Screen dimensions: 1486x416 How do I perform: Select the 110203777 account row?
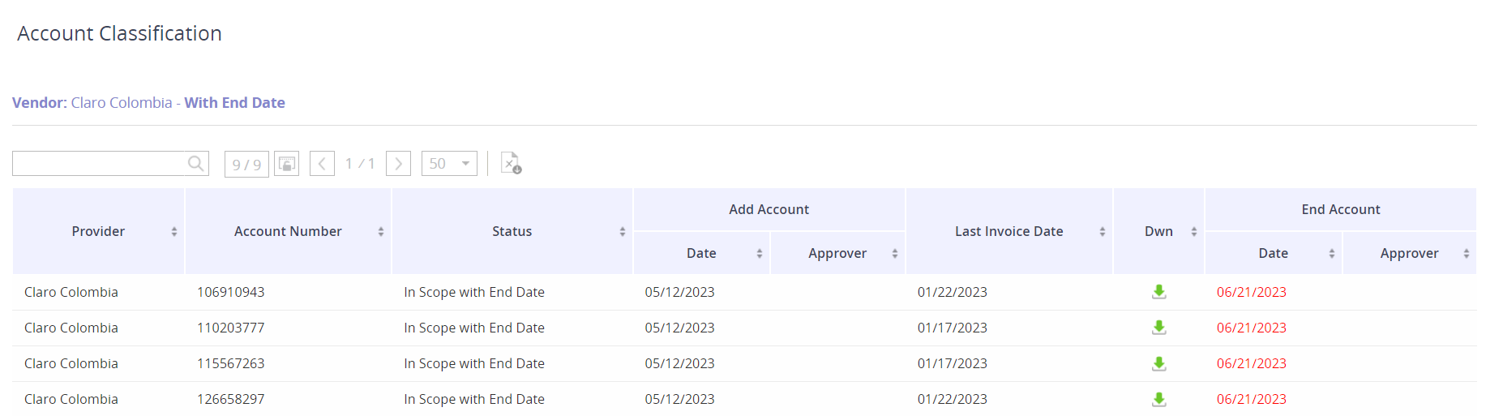[x=744, y=328]
